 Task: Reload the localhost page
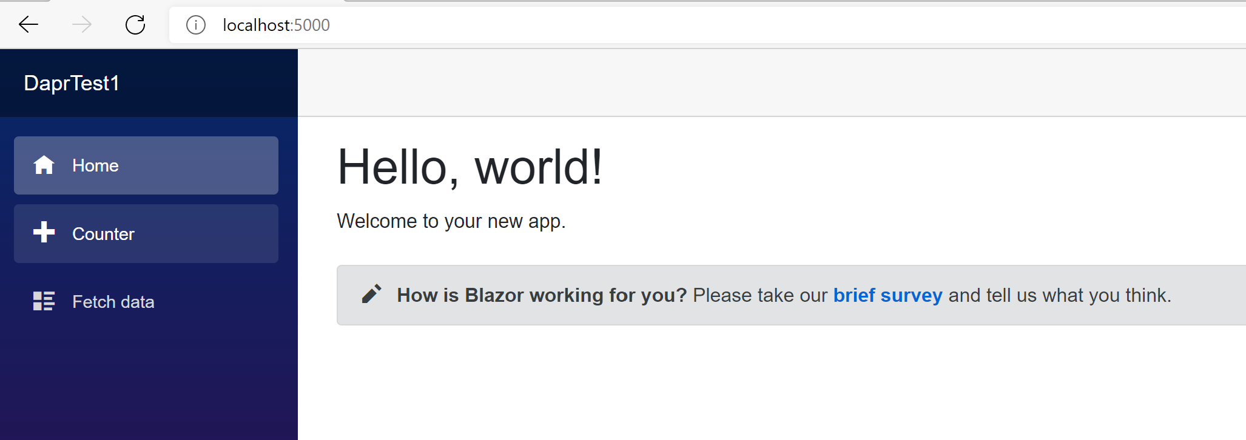(x=135, y=25)
